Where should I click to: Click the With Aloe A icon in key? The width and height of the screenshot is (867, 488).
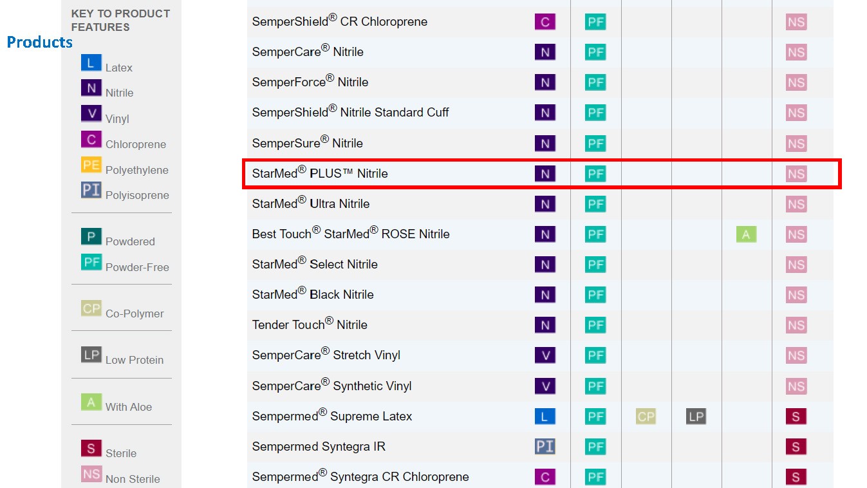coord(91,402)
